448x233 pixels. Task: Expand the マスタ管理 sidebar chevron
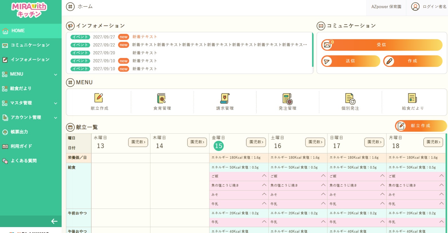coord(56,103)
